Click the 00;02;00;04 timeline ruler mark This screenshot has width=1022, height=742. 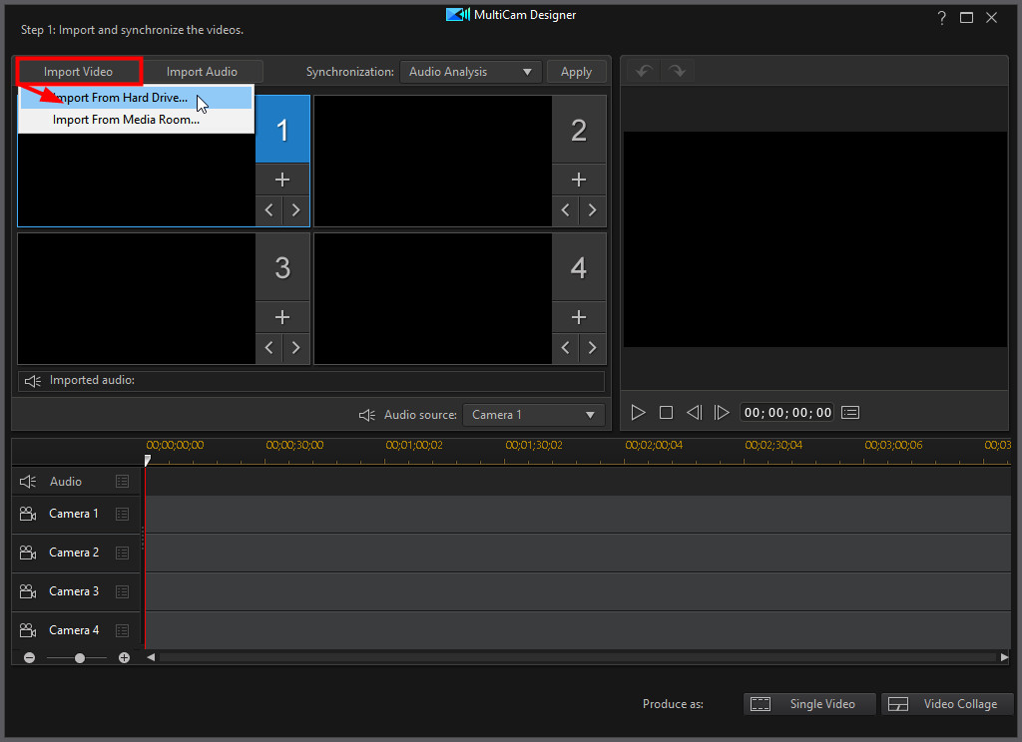(x=654, y=445)
